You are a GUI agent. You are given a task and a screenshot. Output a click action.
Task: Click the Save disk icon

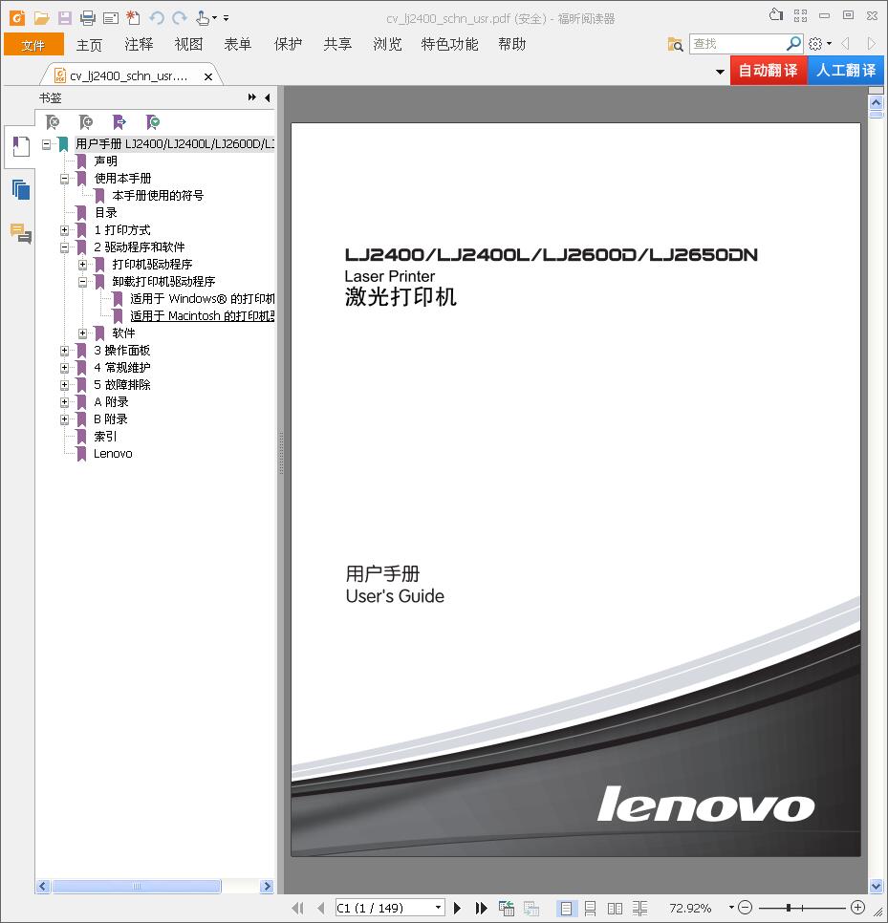64,18
